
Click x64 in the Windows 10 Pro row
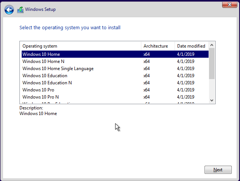(147, 90)
